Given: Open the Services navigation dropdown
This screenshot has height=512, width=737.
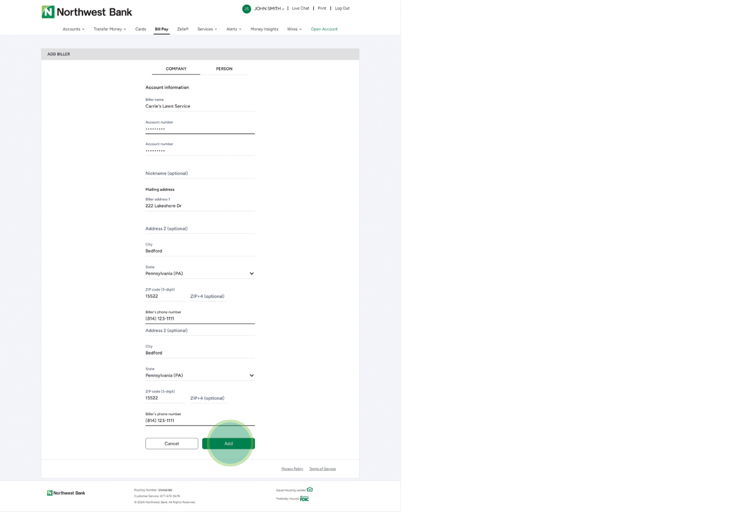Looking at the screenshot, I should point(207,29).
